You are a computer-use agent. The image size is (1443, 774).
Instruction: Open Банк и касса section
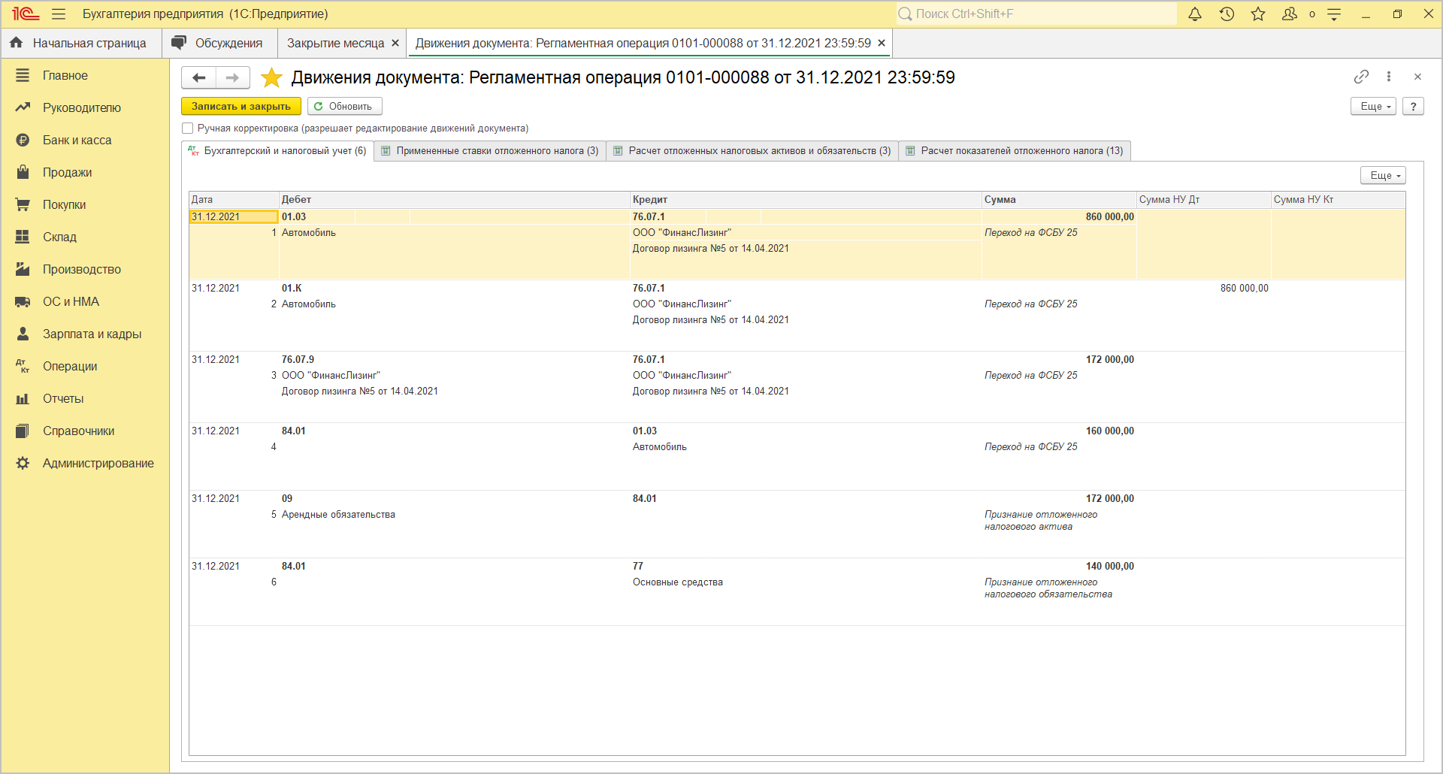[77, 140]
